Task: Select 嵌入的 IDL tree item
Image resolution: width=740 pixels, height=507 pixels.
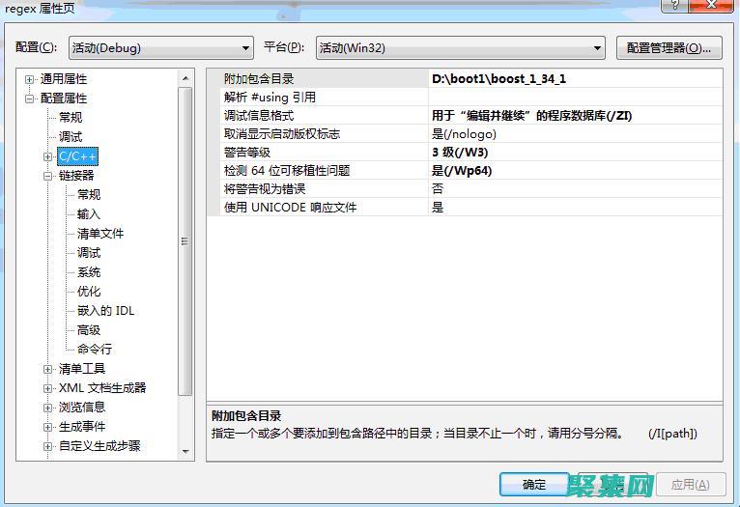Action: pyautogui.click(x=106, y=311)
